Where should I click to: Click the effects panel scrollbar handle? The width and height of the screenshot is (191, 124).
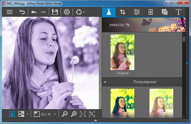184,39
